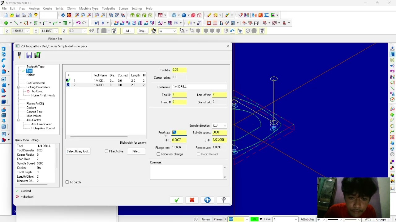Click save parameters floppy icon in dialog
Screen dimensions: 396x222
click(x=29, y=55)
